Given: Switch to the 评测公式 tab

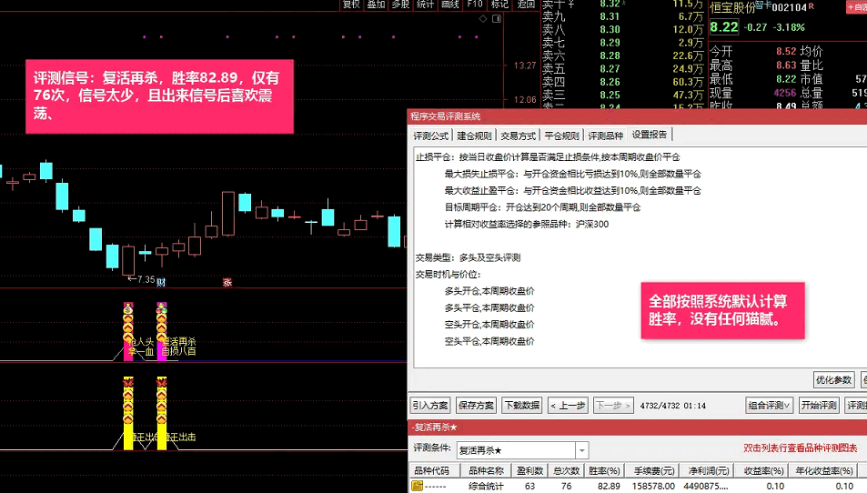Looking at the screenshot, I should (431, 136).
